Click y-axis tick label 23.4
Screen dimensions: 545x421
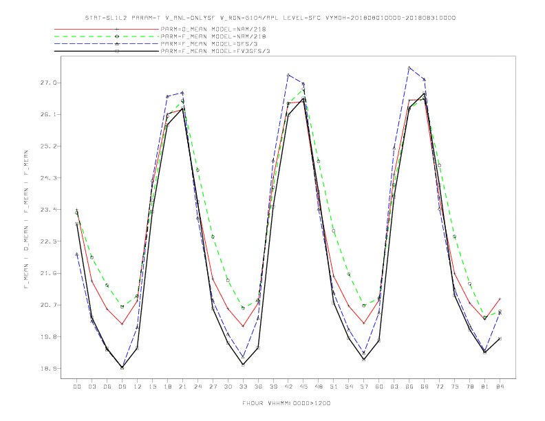[x=48, y=209]
